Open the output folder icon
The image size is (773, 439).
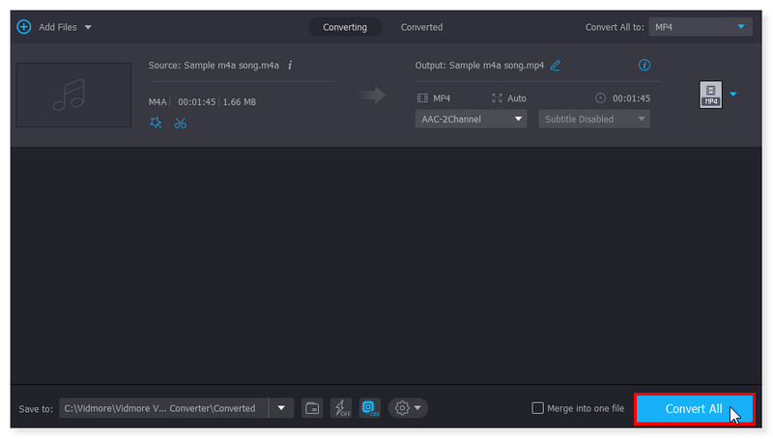[312, 408]
